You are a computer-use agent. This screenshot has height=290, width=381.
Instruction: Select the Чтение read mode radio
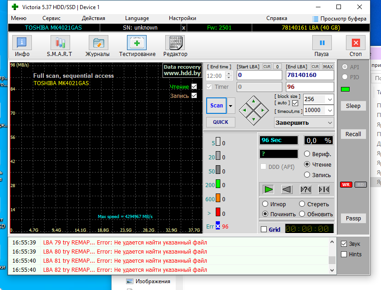(307, 164)
